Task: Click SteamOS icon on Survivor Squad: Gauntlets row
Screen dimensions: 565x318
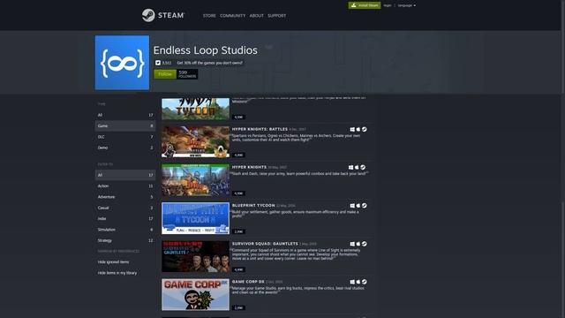Action: click(365, 244)
